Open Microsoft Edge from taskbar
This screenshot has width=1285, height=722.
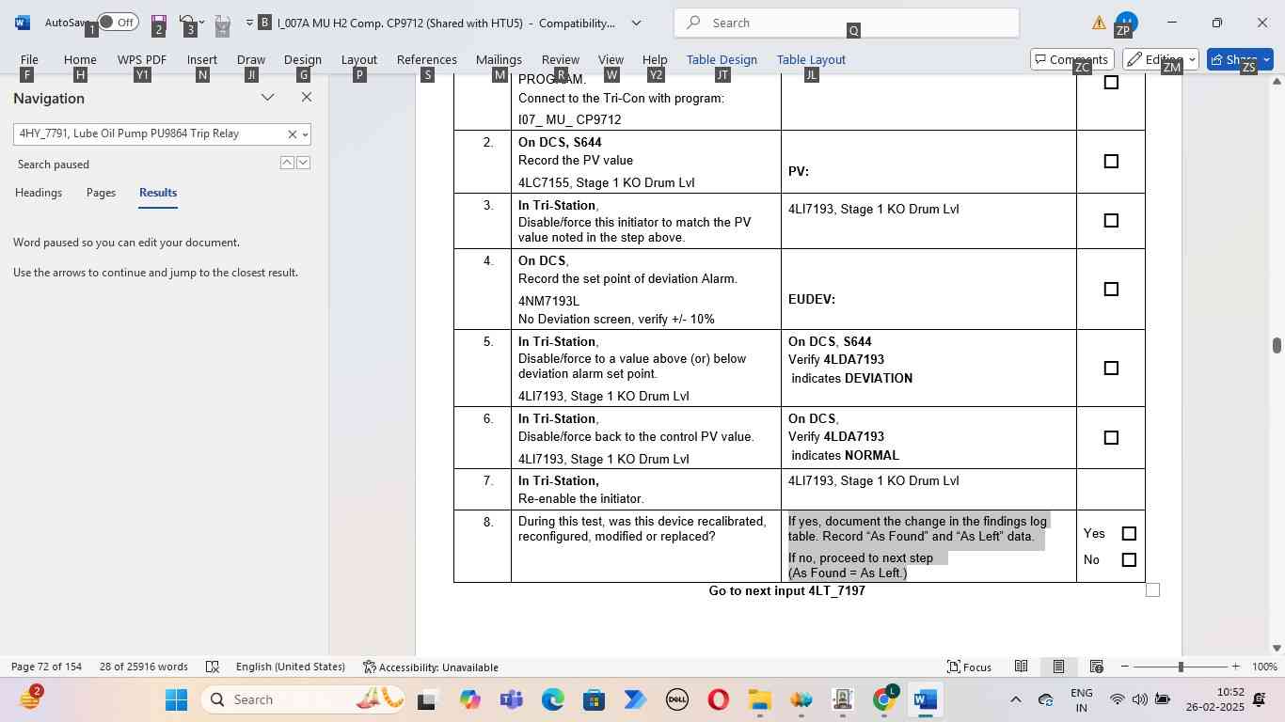pyautogui.click(x=553, y=700)
